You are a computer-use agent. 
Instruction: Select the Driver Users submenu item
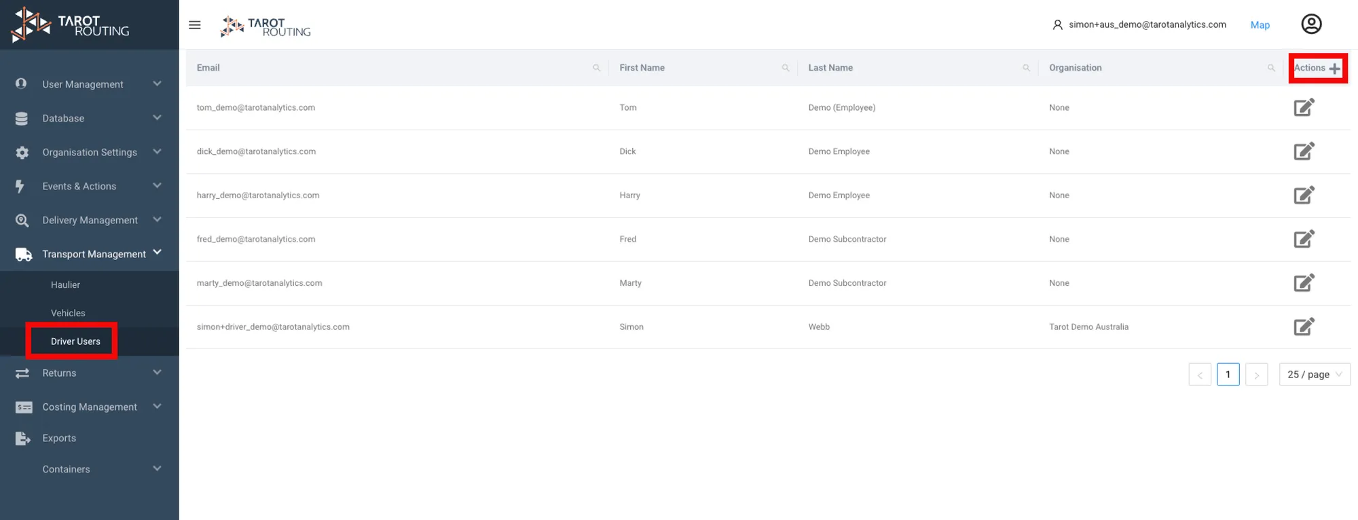pos(75,341)
